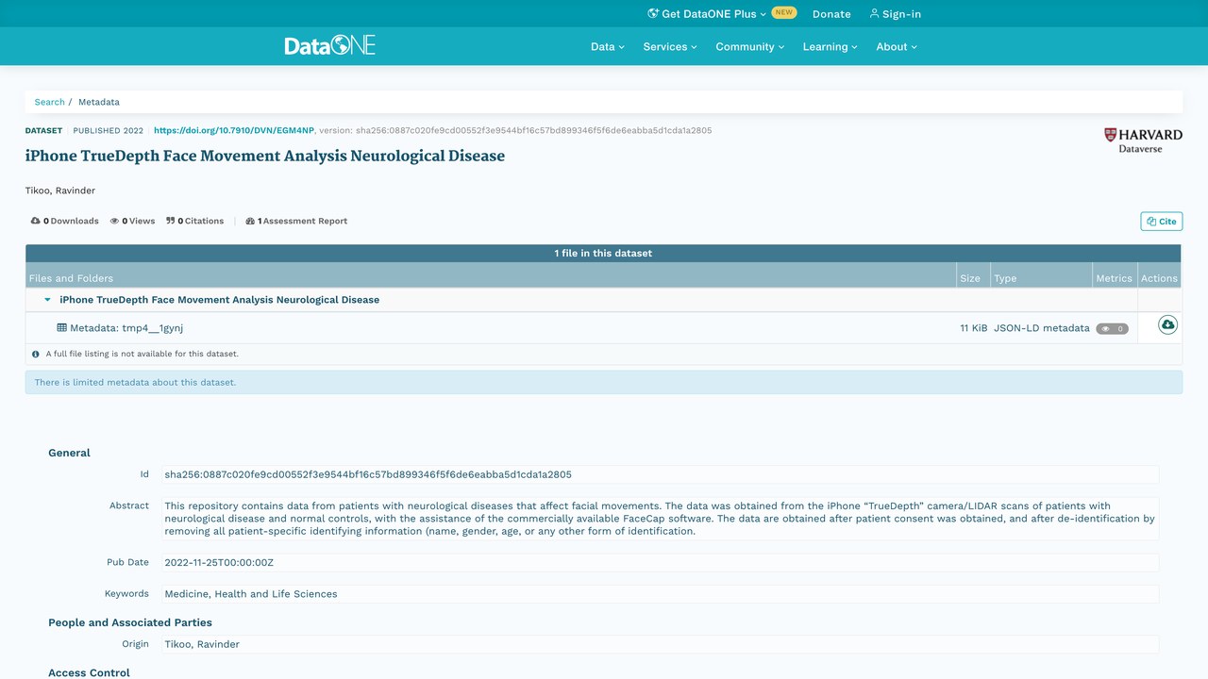Click the info icon beside the file listing note
The height and width of the screenshot is (679, 1208).
click(36, 355)
